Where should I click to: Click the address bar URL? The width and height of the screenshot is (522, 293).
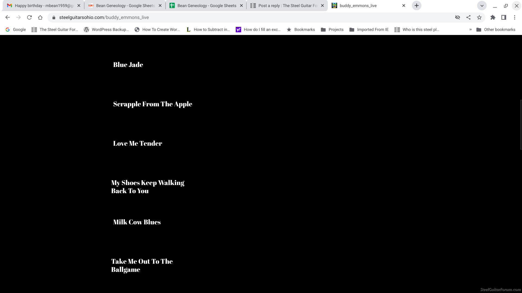104,17
